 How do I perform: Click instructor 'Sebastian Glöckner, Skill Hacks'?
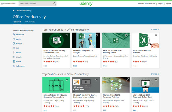(x=145, y=56)
